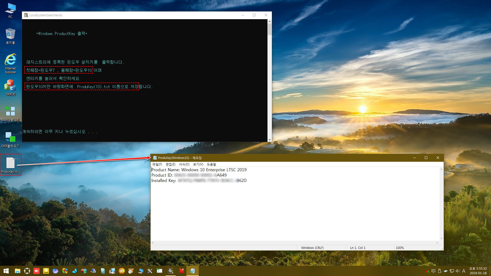Open the orange circular P icon in taskbar
The height and width of the screenshot is (276, 491).
(x=122, y=271)
